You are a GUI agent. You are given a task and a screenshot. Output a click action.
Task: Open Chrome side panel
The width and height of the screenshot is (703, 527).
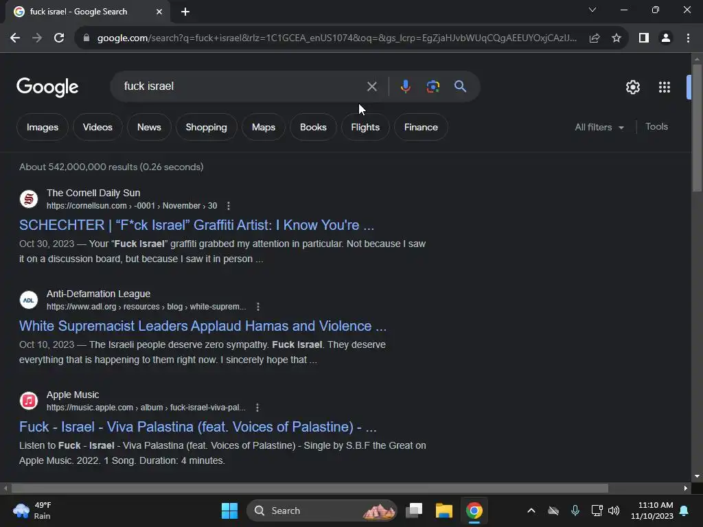coord(644,38)
